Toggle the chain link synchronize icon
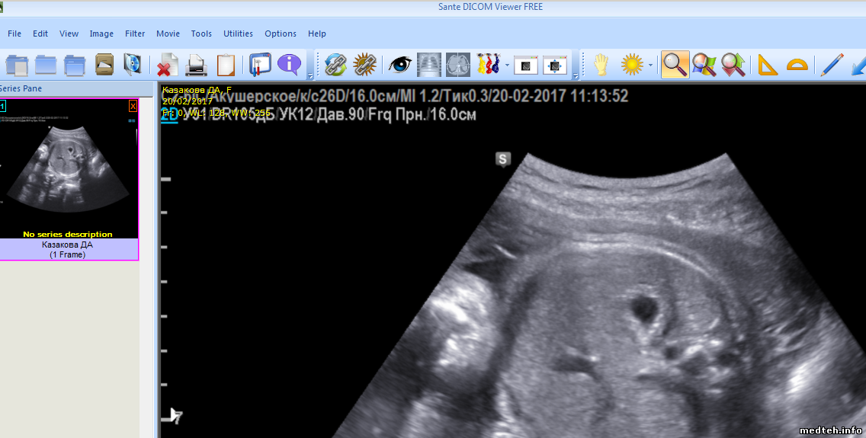 click(x=335, y=65)
